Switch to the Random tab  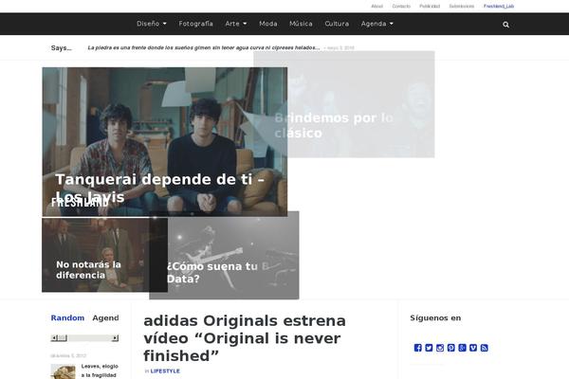click(67, 318)
